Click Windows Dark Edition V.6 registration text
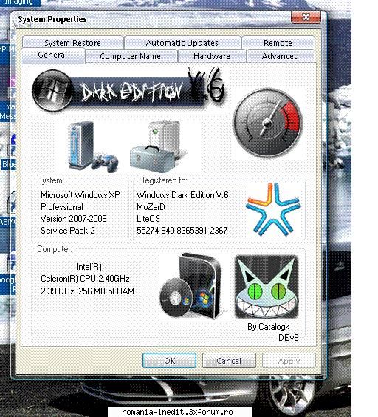The image size is (378, 417). (x=182, y=195)
